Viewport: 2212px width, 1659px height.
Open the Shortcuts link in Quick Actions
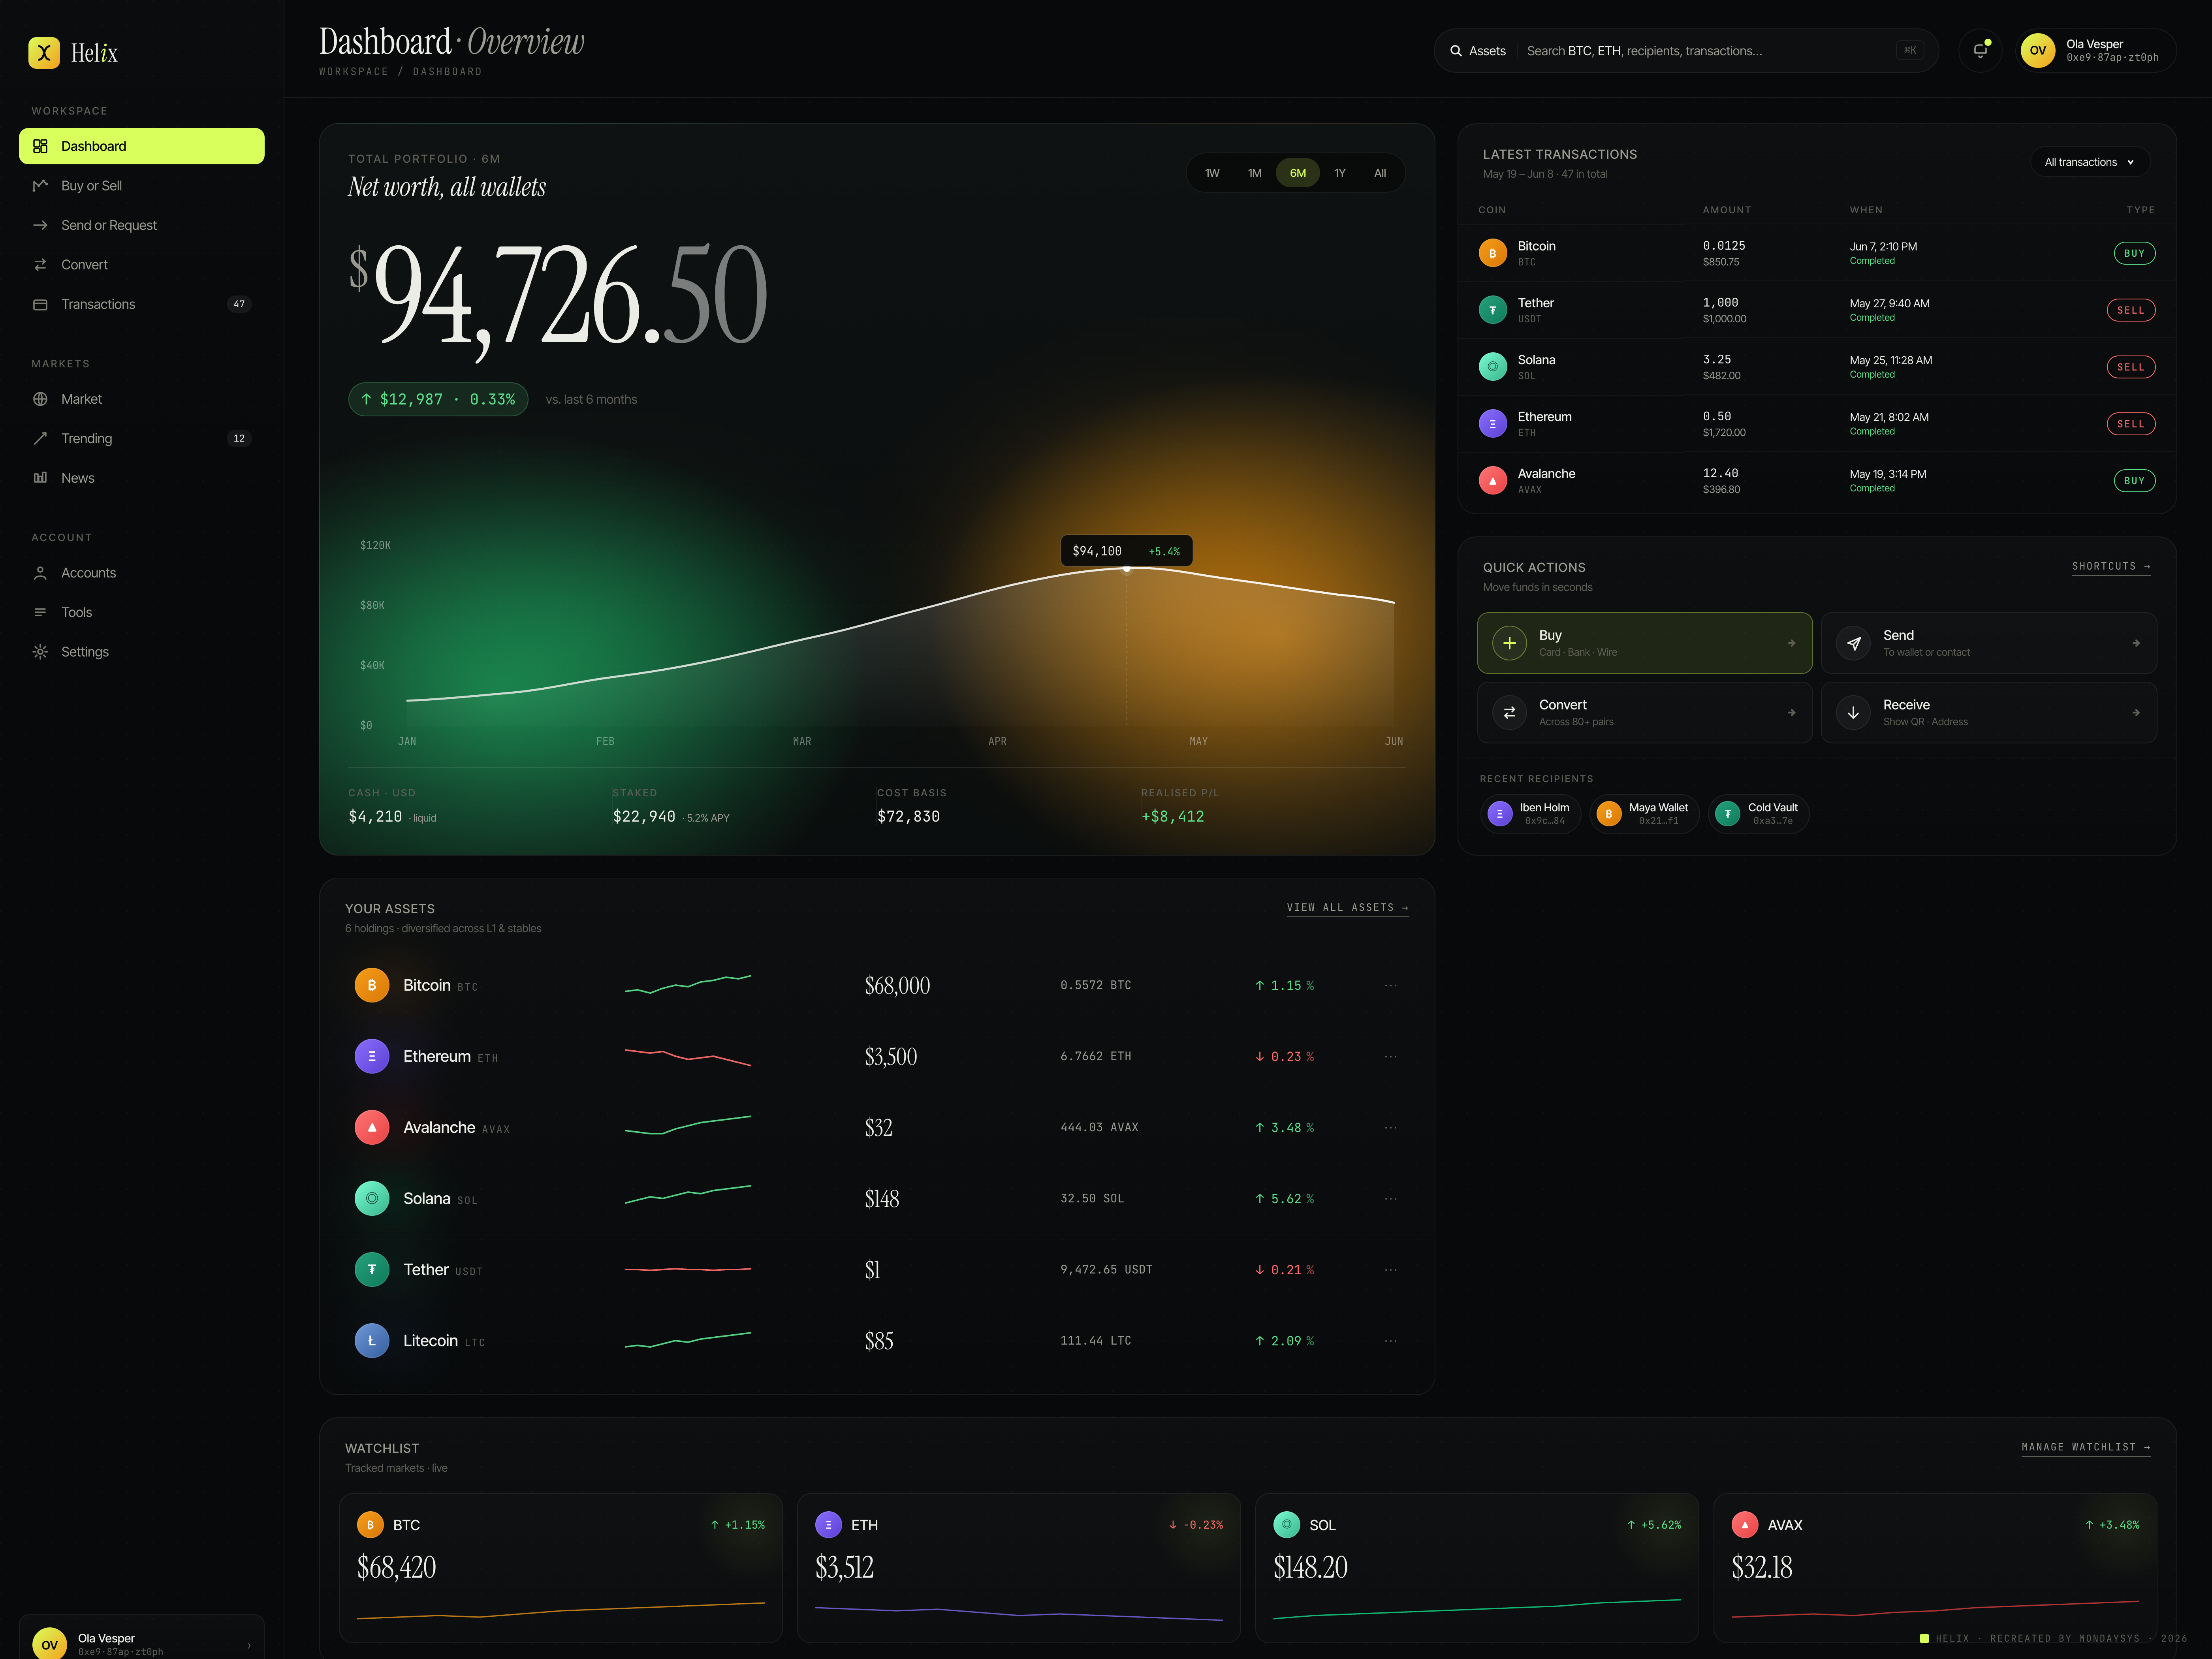click(x=2111, y=566)
